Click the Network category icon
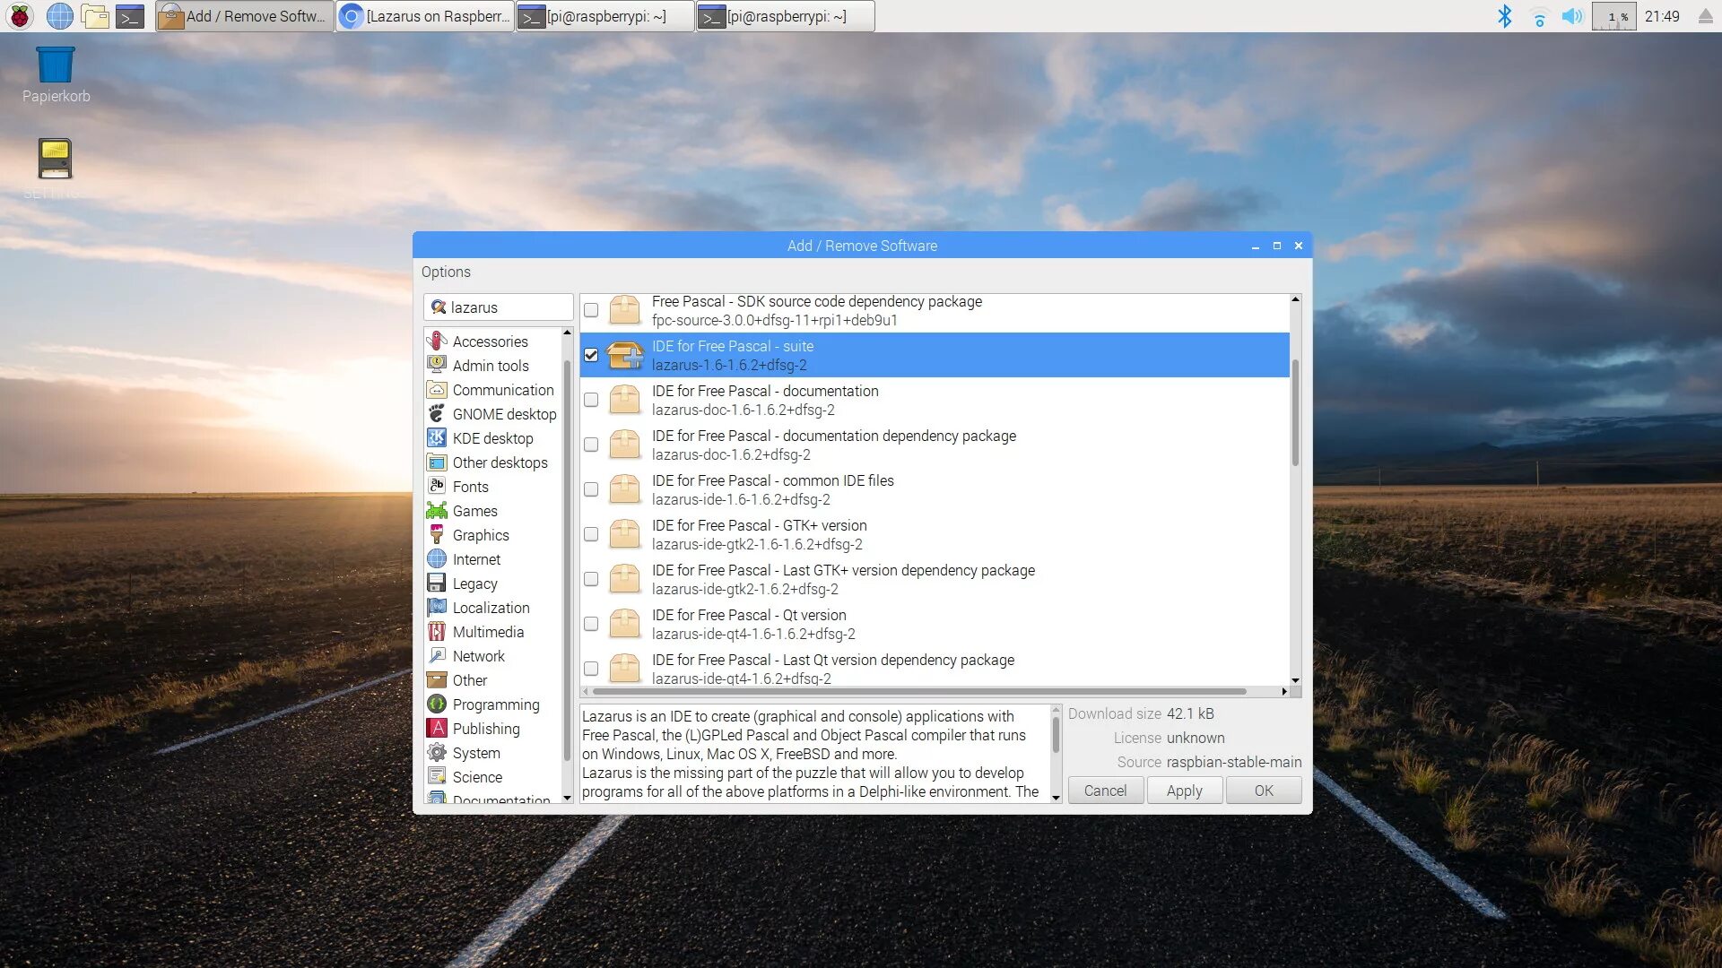 [438, 656]
